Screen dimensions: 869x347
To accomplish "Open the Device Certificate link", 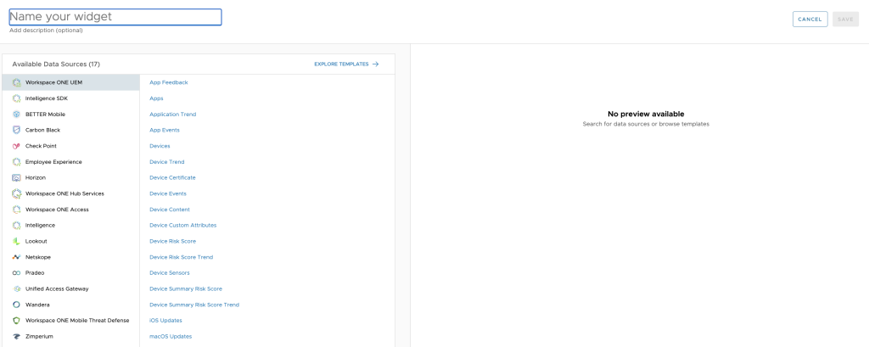I will tap(172, 178).
